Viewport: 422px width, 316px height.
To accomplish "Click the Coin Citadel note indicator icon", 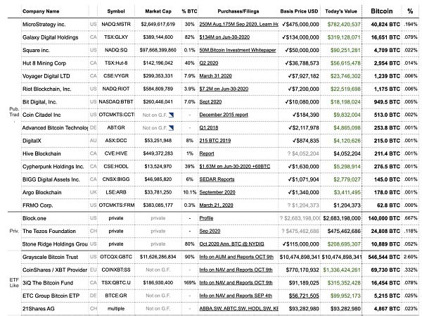I will click(x=171, y=115).
